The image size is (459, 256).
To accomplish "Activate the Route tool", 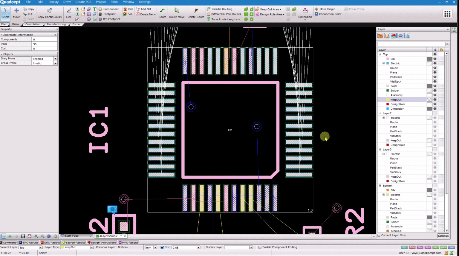I will point(162,13).
